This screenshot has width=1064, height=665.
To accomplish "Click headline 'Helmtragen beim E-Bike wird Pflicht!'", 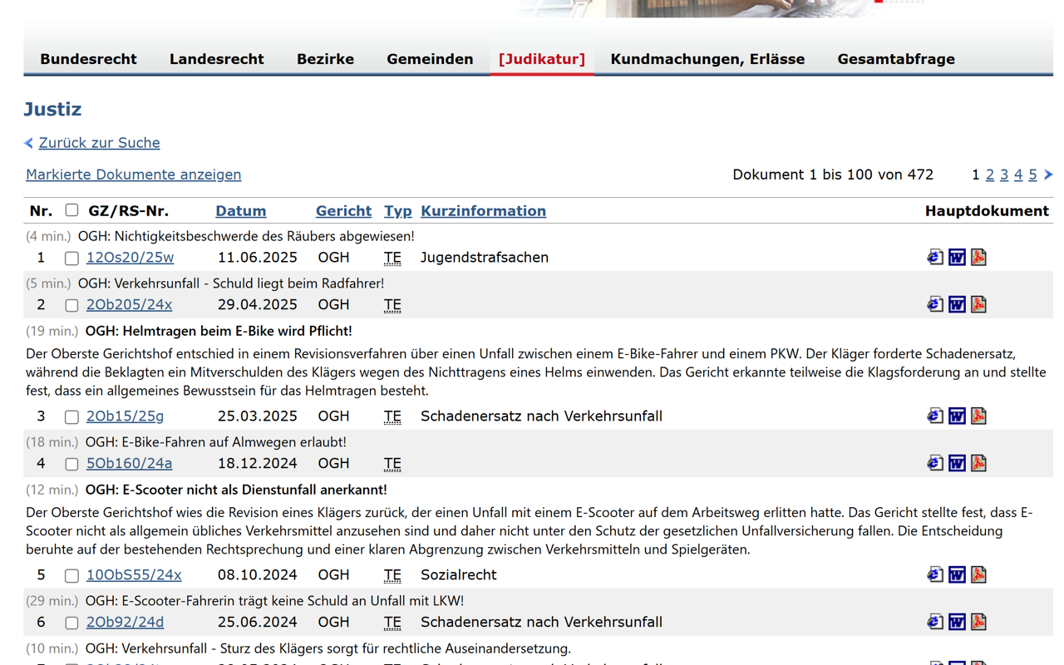I will point(219,331).
